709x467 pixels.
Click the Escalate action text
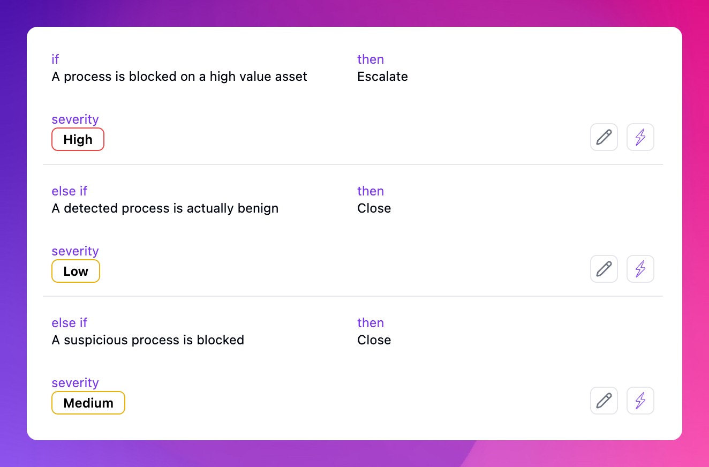click(x=382, y=77)
